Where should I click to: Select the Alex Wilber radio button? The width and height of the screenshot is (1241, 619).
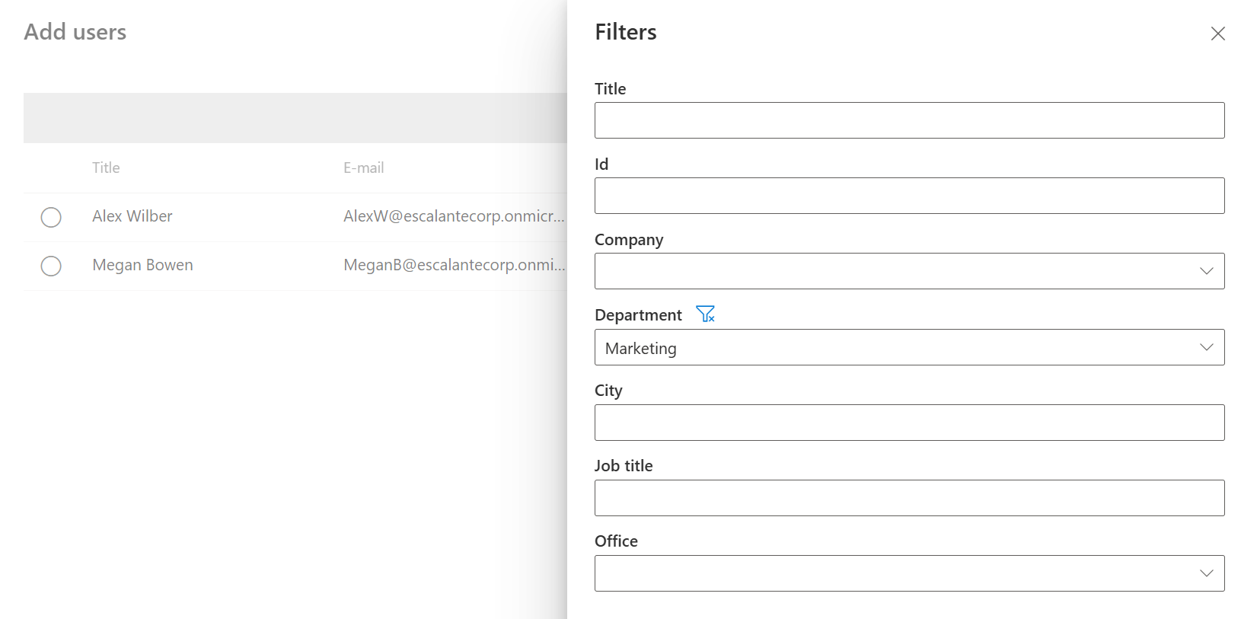click(x=51, y=217)
